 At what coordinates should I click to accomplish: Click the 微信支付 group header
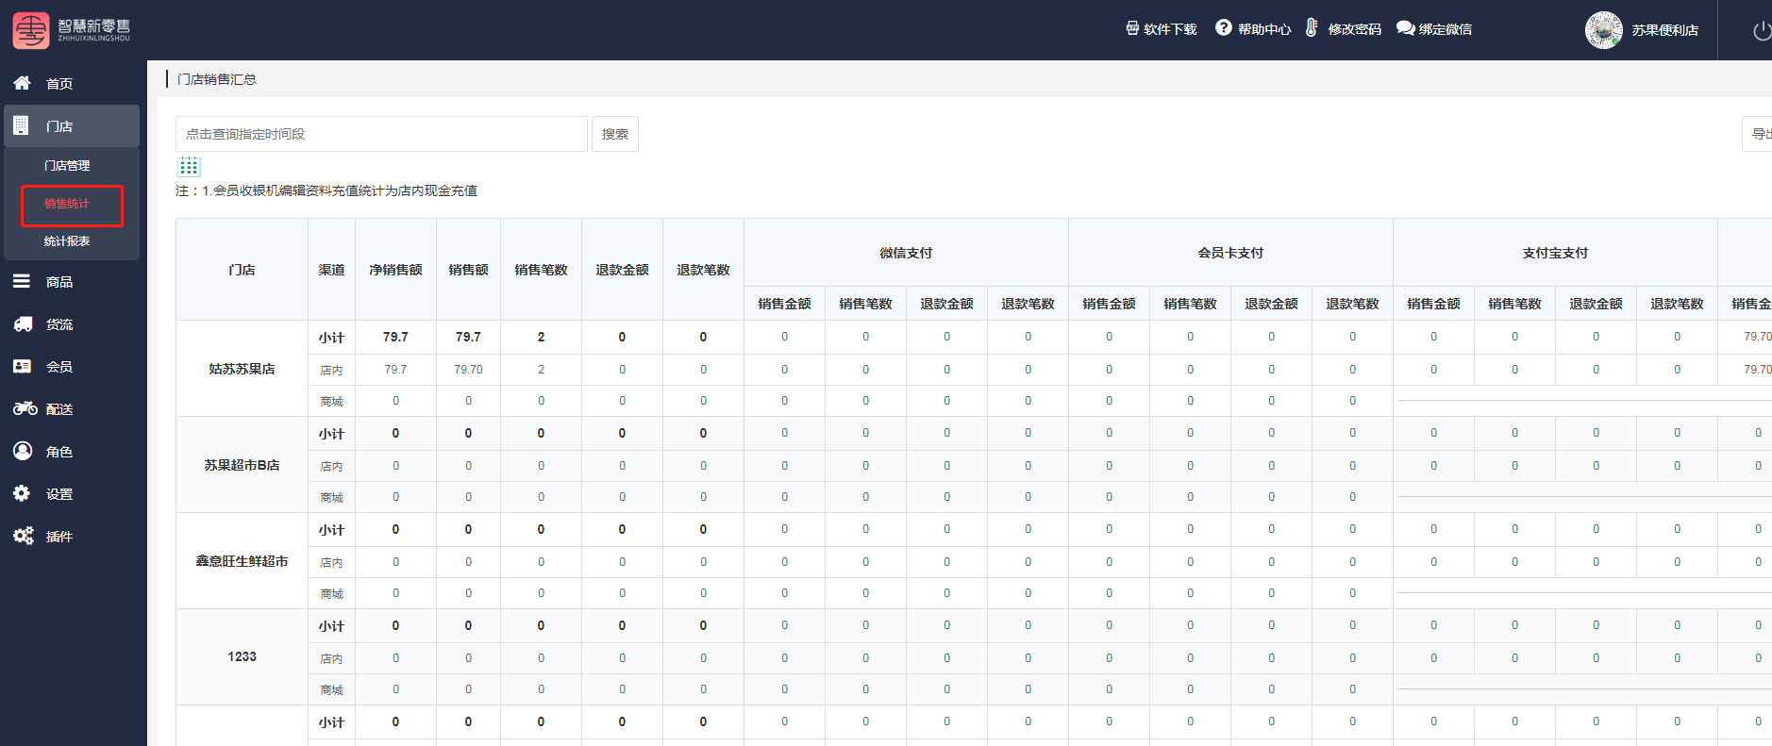[x=906, y=253]
